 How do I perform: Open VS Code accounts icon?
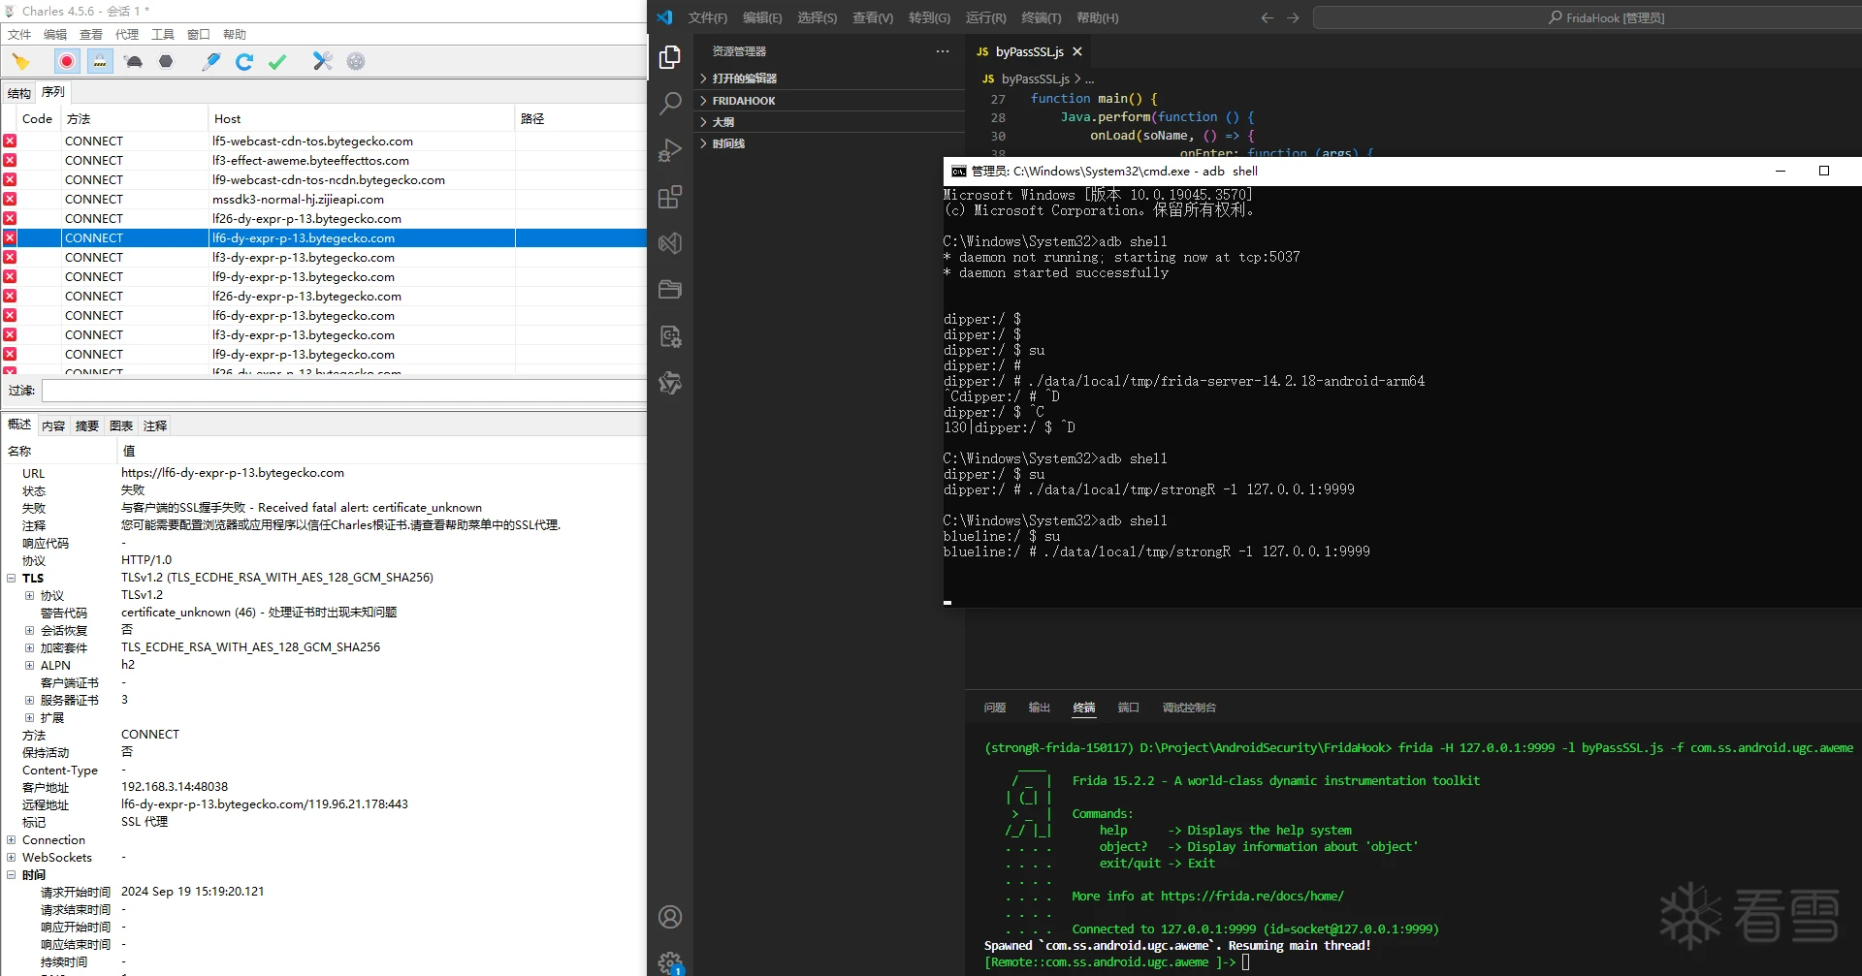[x=670, y=917]
